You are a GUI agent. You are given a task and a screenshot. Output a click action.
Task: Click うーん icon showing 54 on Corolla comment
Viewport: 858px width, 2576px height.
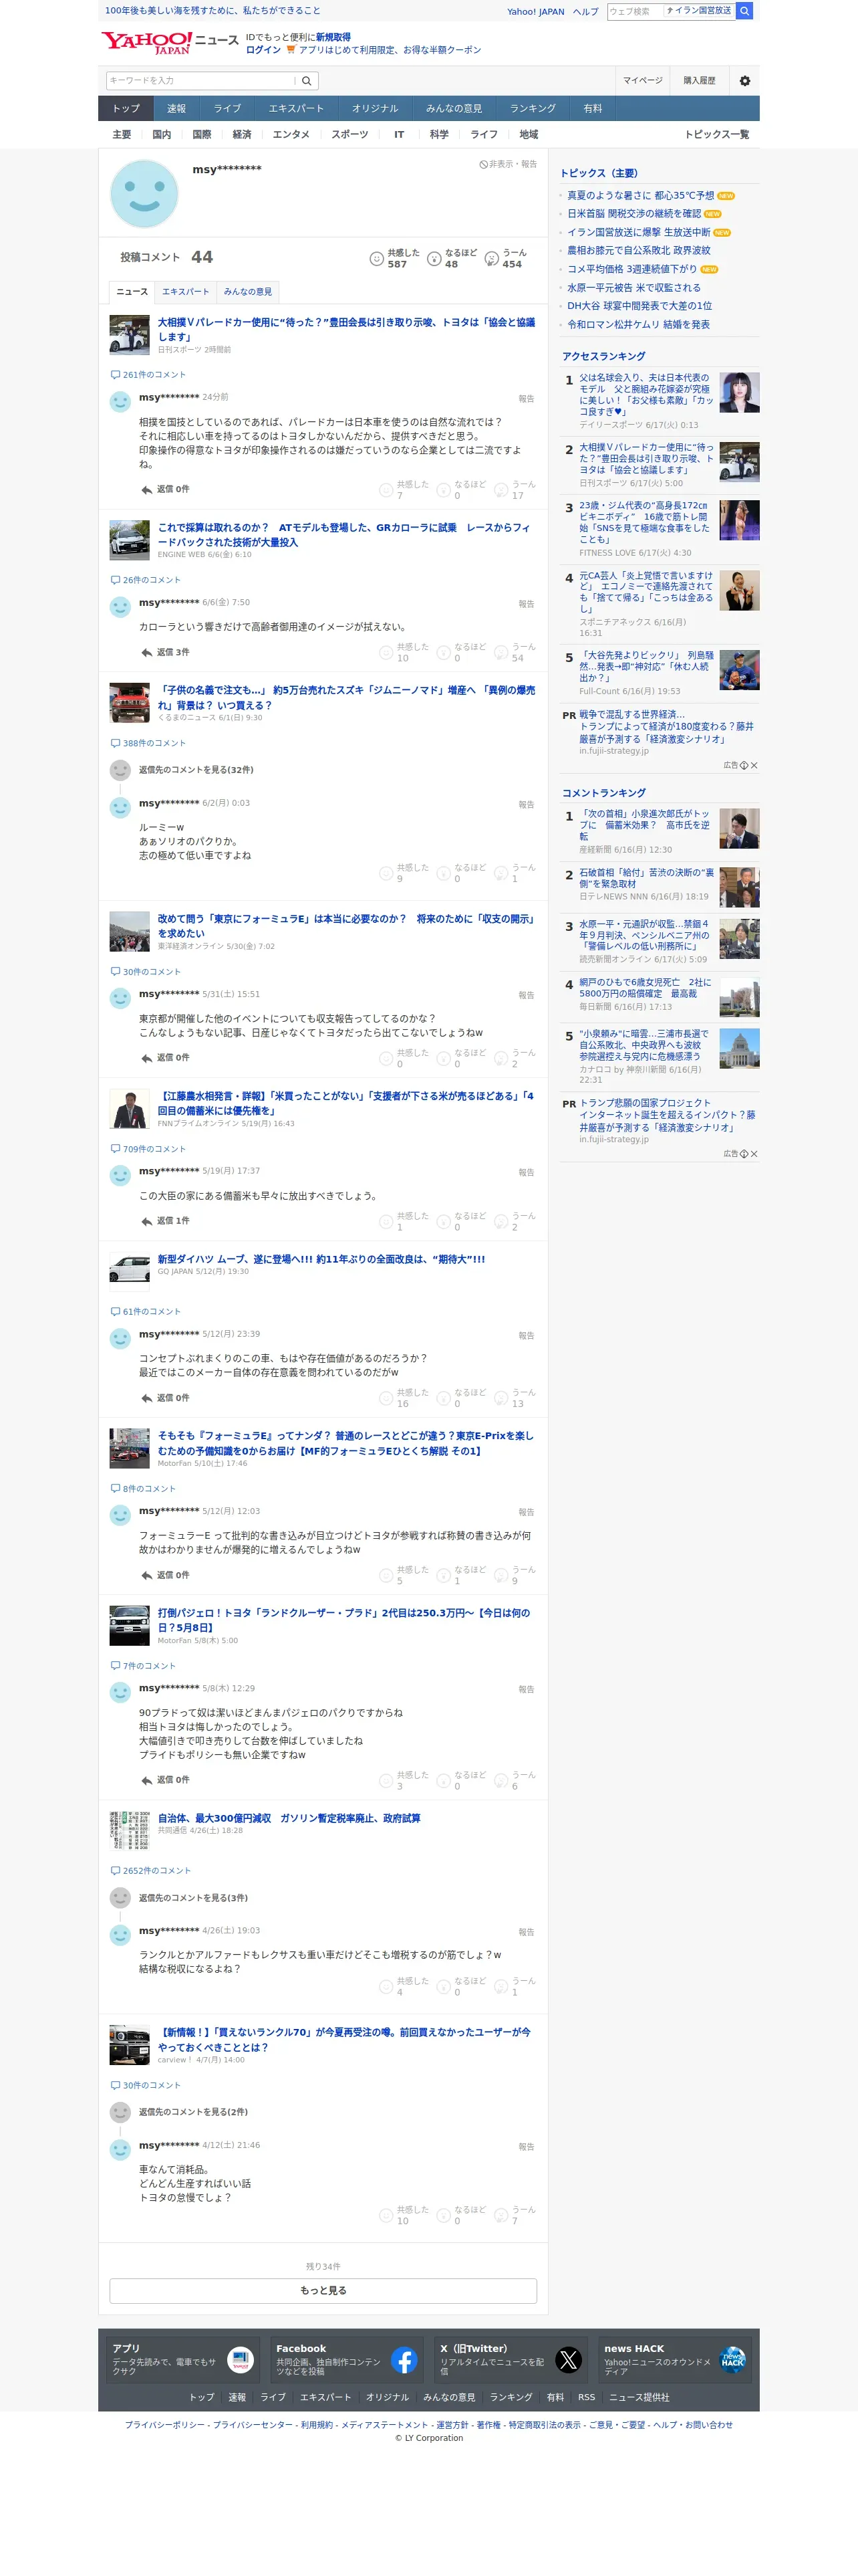point(501,653)
